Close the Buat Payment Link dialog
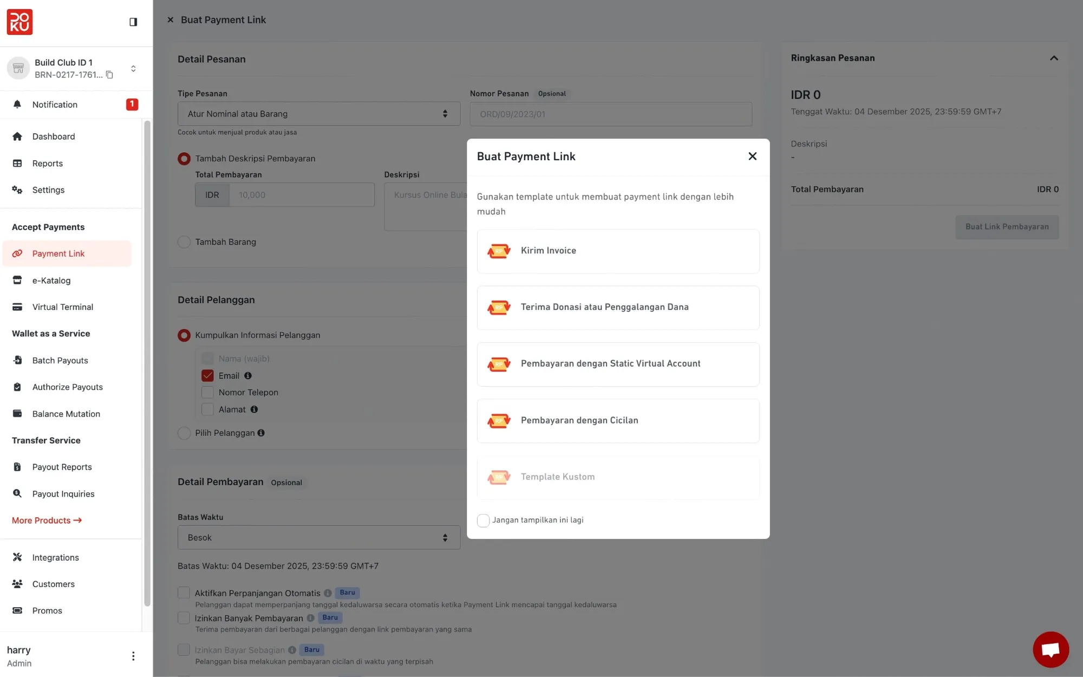 [752, 157]
